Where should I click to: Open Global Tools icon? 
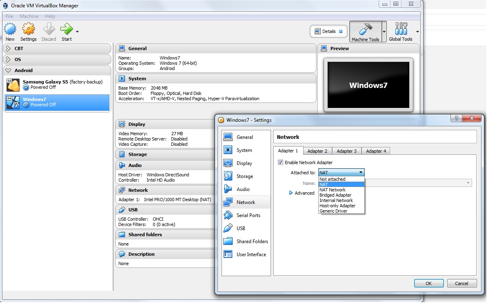tap(401, 29)
